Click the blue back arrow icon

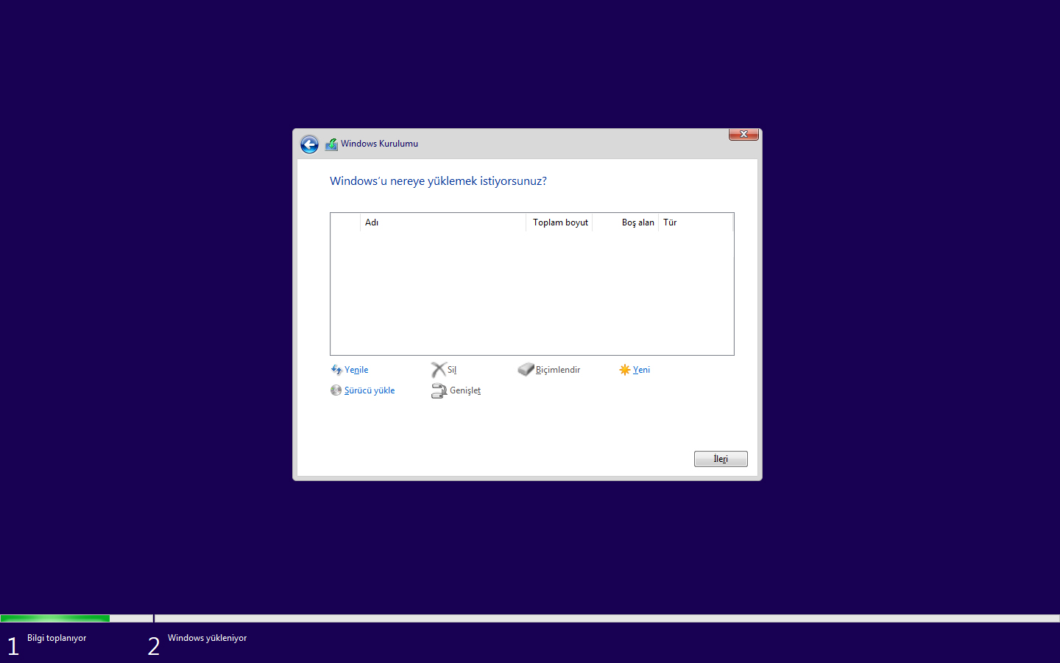[x=309, y=144]
